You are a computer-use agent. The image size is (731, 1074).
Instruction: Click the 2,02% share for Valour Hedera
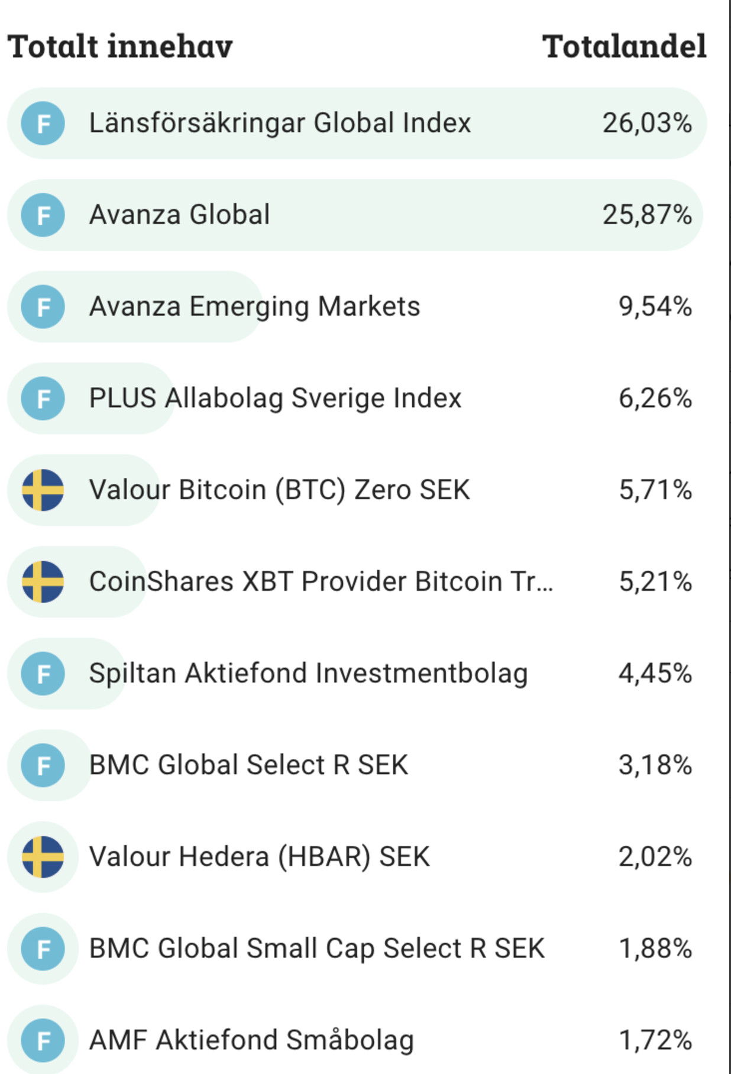coord(655,857)
